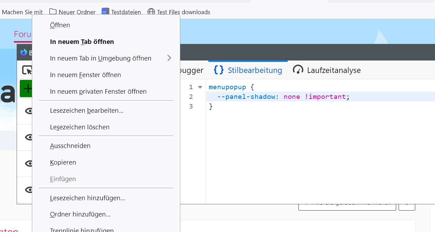
Task: Toggle the first stylesheet's eye visibility icon
Action: 29,111
